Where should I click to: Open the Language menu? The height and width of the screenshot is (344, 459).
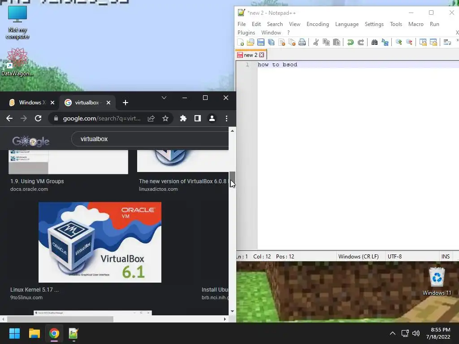(x=346, y=24)
